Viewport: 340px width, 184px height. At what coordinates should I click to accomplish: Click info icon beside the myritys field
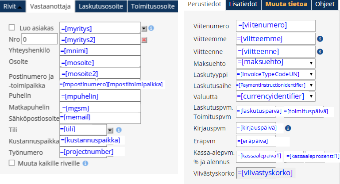point(151,28)
